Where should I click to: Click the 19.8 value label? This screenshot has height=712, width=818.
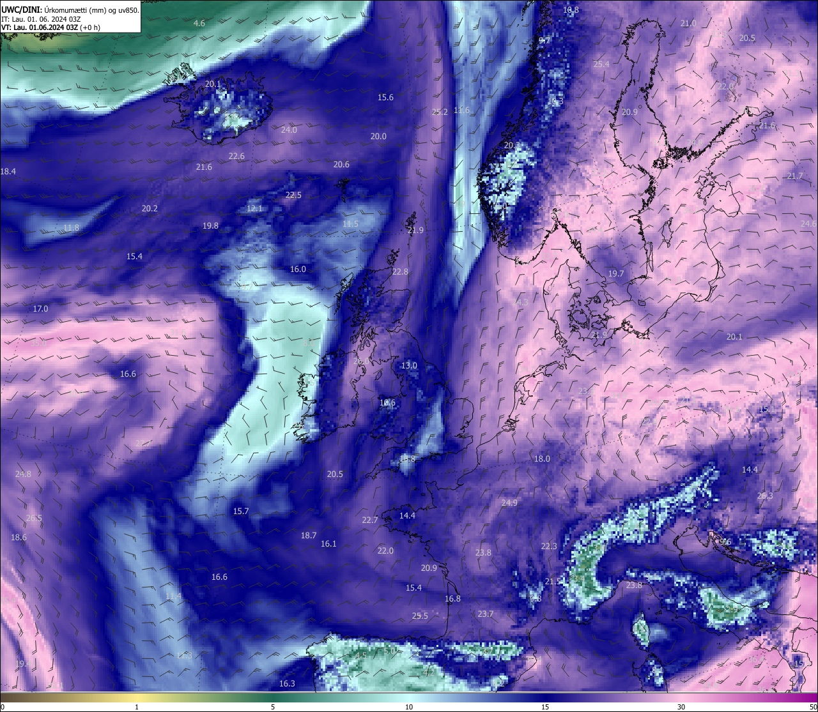click(210, 225)
